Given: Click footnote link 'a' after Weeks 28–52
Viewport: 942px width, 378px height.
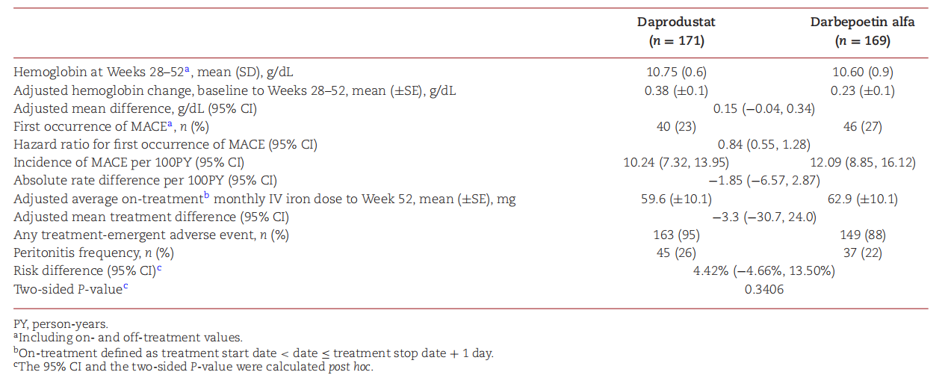Looking at the screenshot, I should [188, 69].
